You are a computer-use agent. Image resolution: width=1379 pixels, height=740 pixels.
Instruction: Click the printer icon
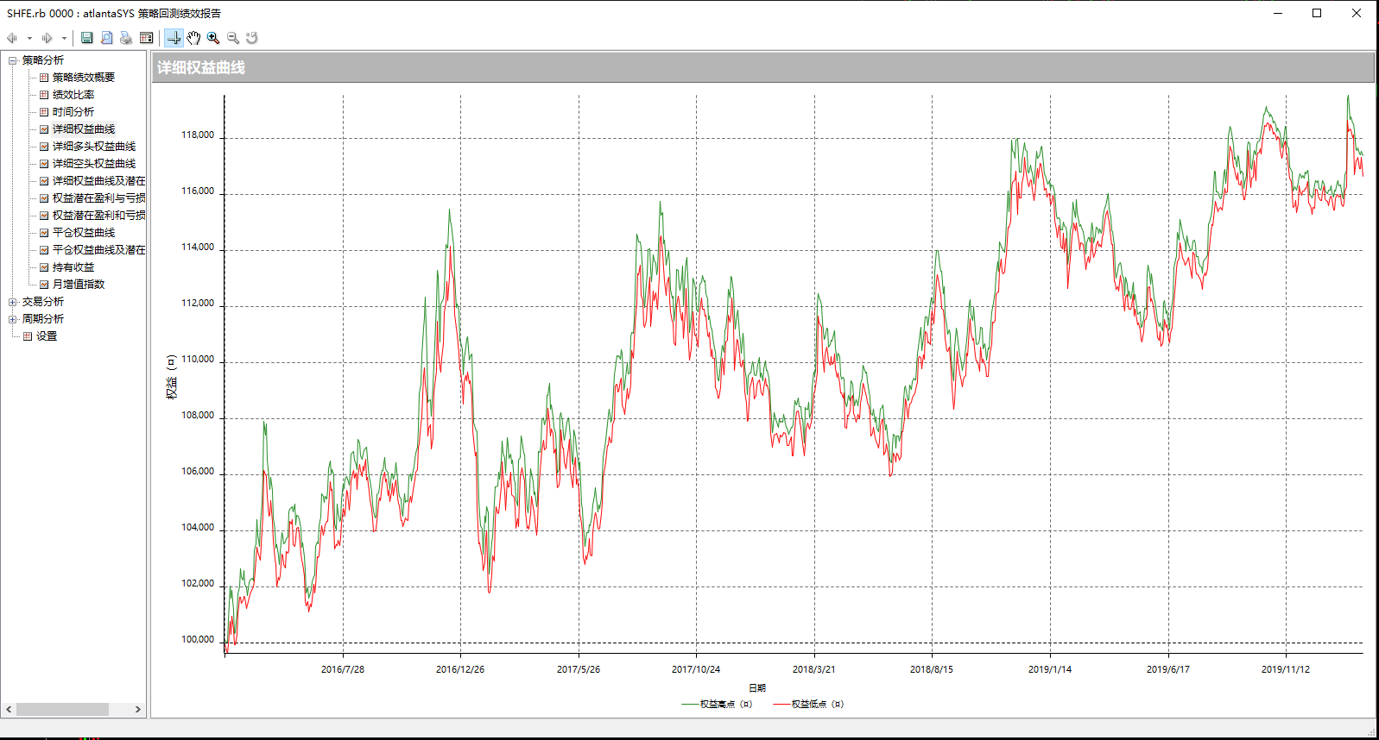tap(126, 38)
